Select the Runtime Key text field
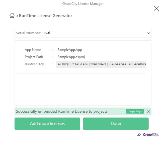164x143 pixels. pos(101,64)
